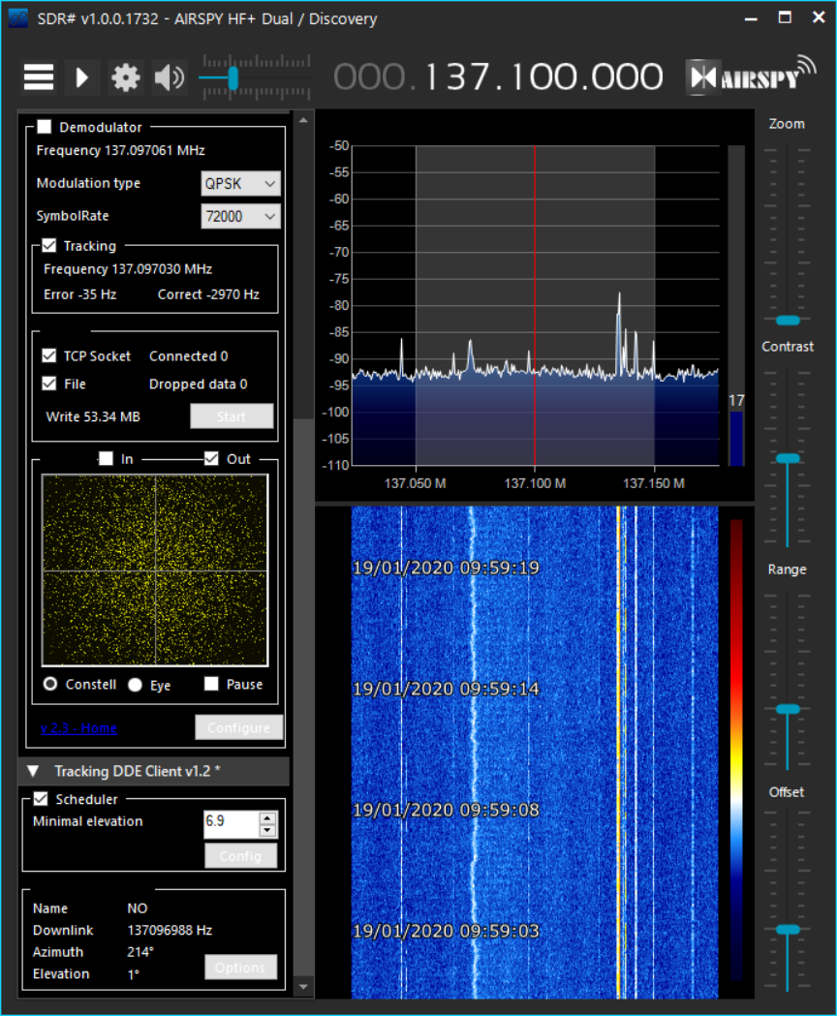The width and height of the screenshot is (837, 1016).
Task: Uncheck the Out constellation checkbox
Action: coord(211,458)
